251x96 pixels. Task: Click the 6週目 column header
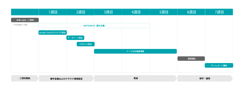click(191, 12)
